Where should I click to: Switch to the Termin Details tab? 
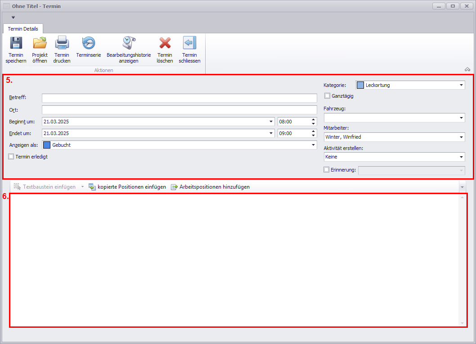coord(23,29)
